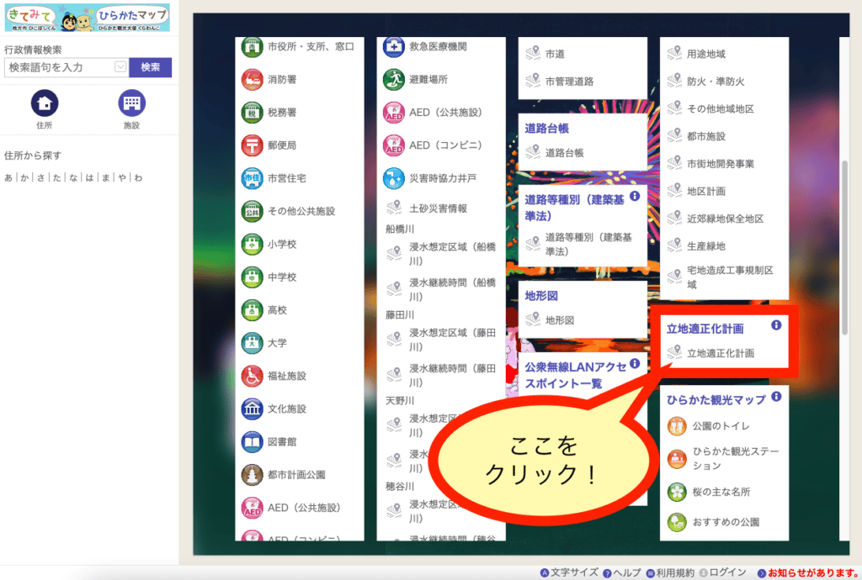Click the 住所 house icon
This screenshot has height=580, width=862.
(45, 103)
